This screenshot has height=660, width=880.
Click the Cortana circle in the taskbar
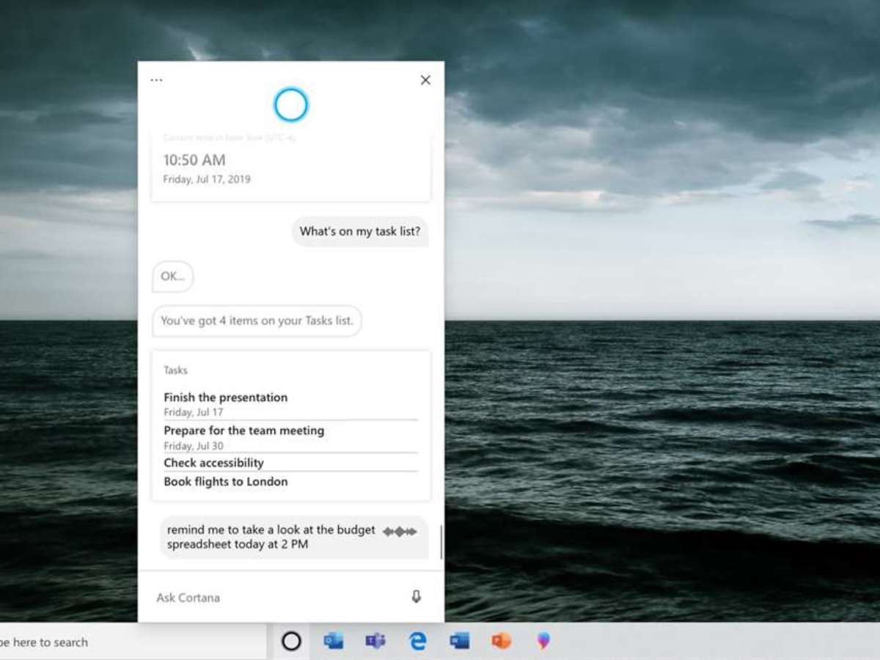291,642
